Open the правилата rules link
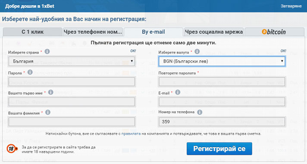Viewport: 307px width, 164px height. (x=131, y=134)
